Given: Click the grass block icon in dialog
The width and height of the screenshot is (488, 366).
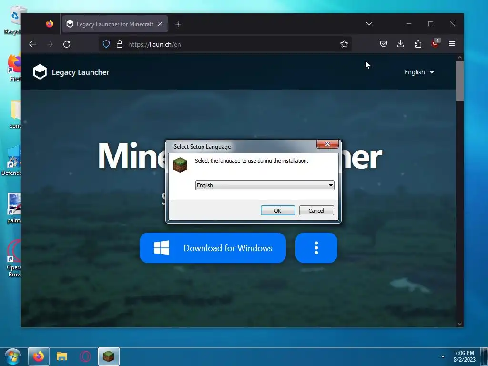Looking at the screenshot, I should point(180,164).
